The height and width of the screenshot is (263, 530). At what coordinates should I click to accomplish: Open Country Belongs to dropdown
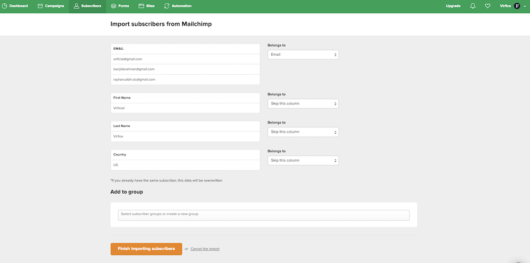[303, 160]
